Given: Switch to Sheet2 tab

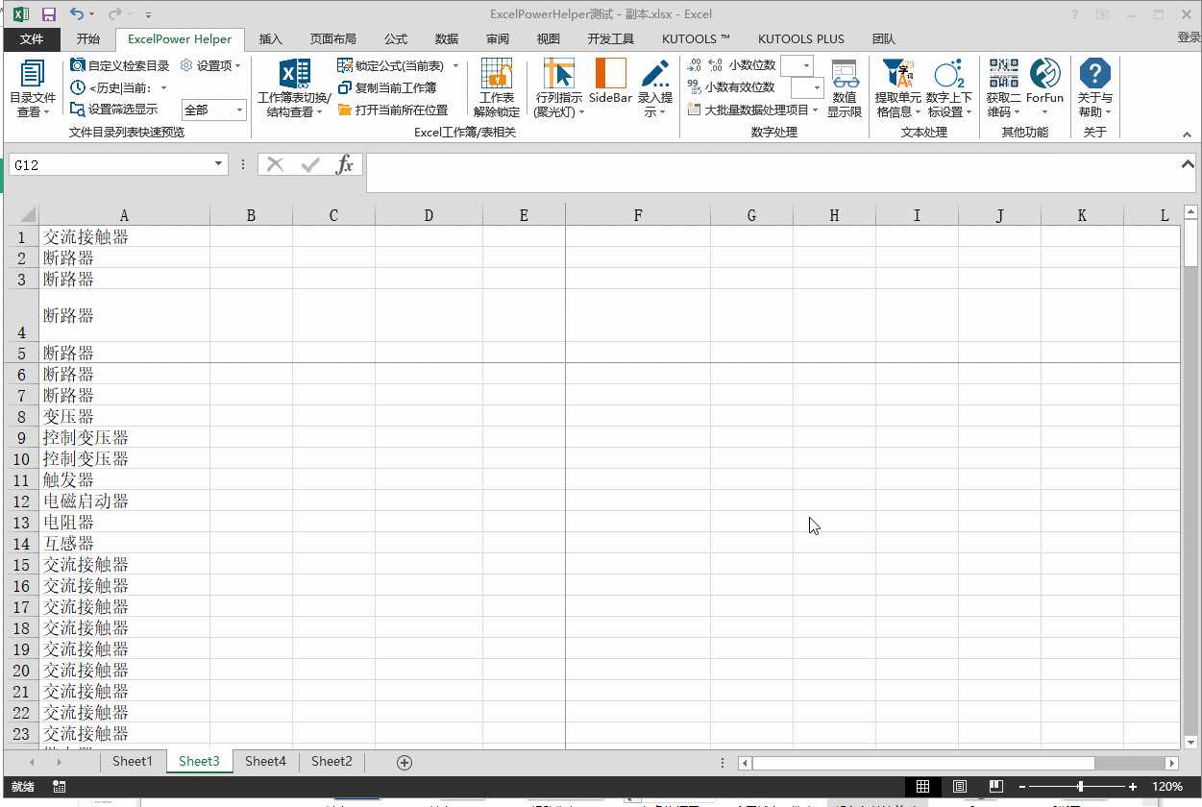Looking at the screenshot, I should point(331,761).
